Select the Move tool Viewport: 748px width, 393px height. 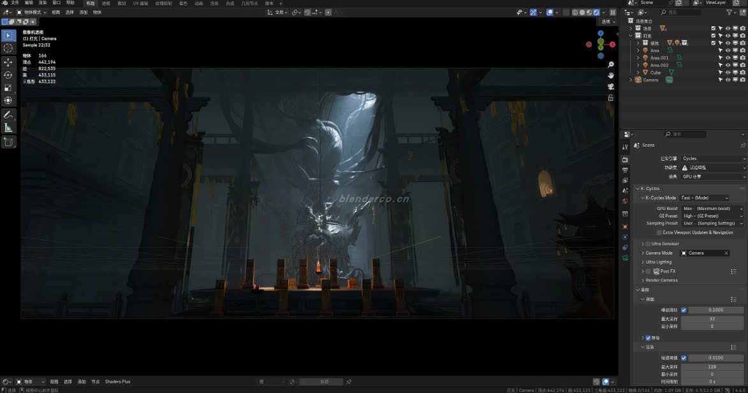click(x=8, y=62)
